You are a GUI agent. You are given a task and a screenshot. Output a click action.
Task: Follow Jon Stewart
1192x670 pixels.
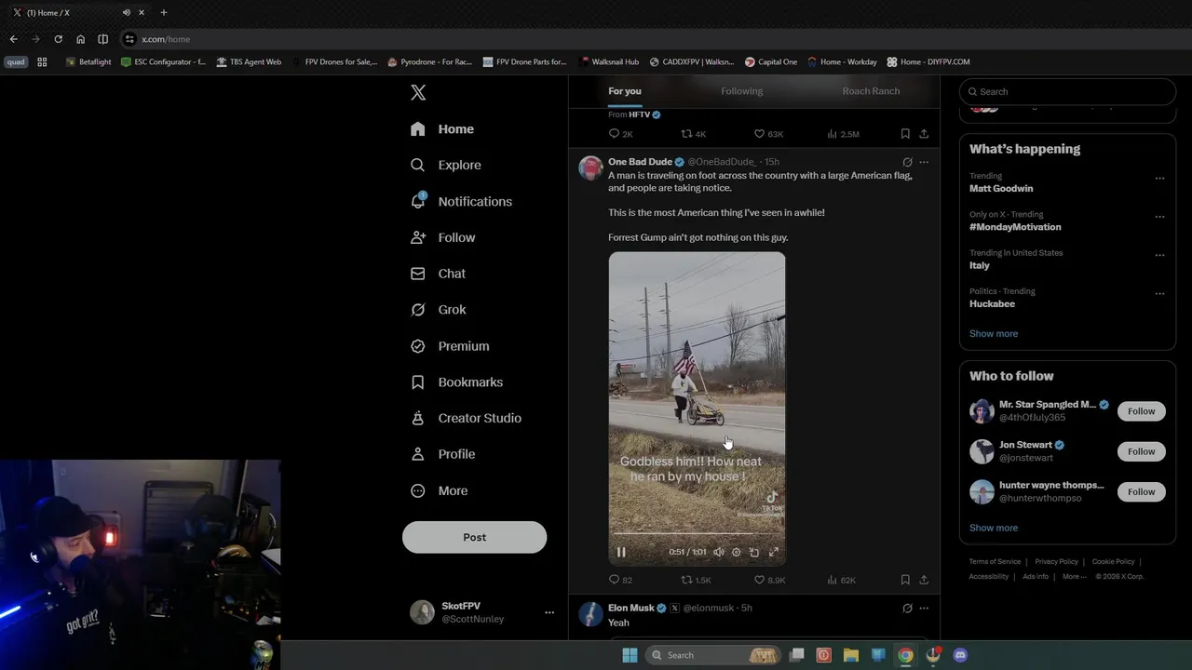pyautogui.click(x=1141, y=451)
